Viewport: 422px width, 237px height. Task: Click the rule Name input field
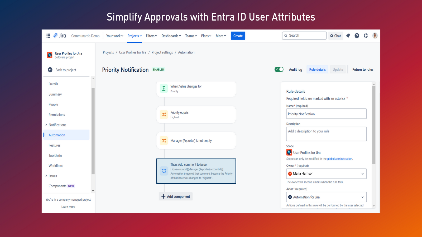coord(326,114)
